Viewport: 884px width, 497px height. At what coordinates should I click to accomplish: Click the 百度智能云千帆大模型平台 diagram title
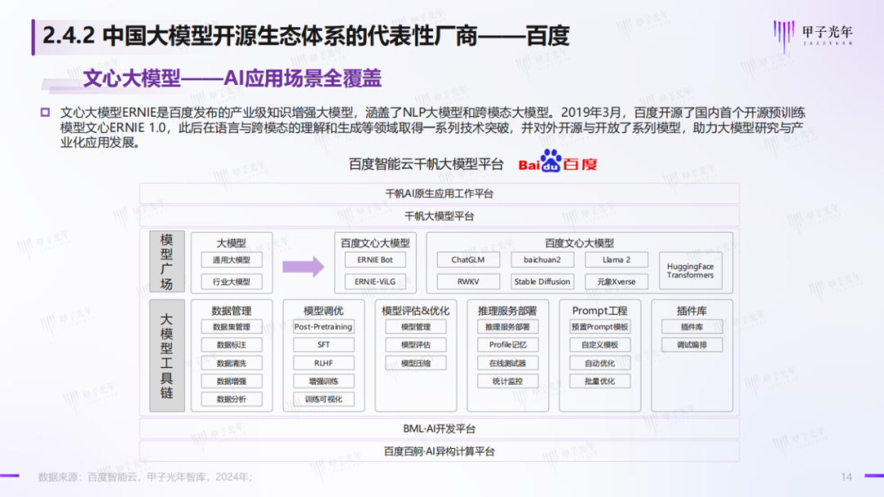pos(426,164)
